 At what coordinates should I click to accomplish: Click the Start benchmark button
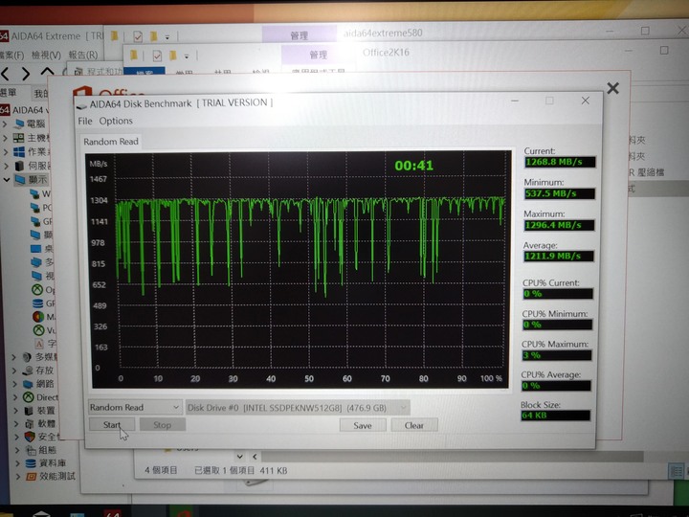(x=112, y=425)
